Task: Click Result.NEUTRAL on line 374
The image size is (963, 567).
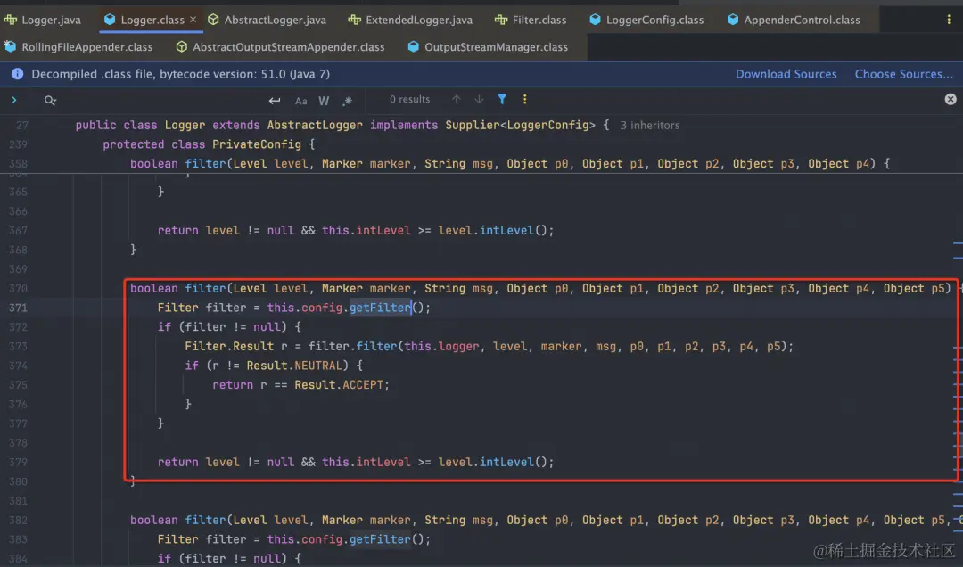Action: point(293,366)
